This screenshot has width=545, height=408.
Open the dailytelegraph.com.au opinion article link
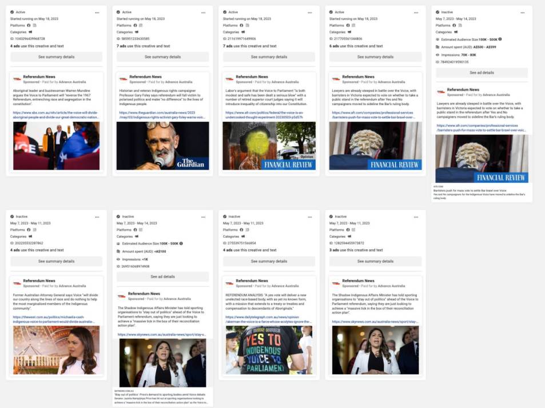pyautogui.click(x=269, y=319)
